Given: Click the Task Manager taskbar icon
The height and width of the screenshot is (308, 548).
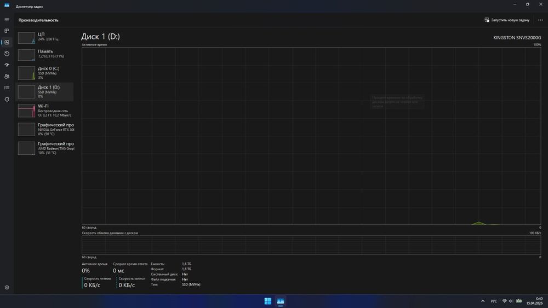Looking at the screenshot, I should 280,301.
